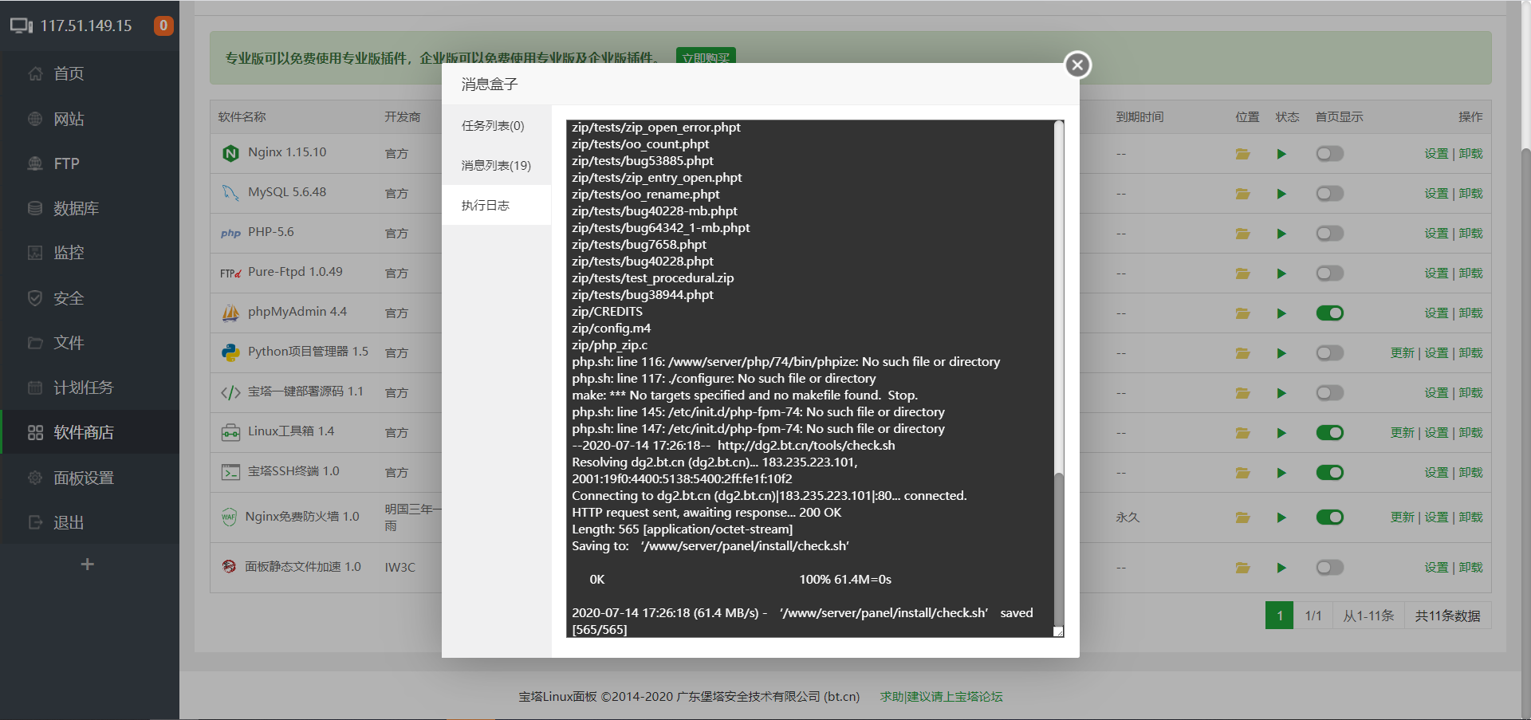The width and height of the screenshot is (1531, 720).
Task: Open folder location of phpMyAdmin 4.4
Action: click(1242, 313)
